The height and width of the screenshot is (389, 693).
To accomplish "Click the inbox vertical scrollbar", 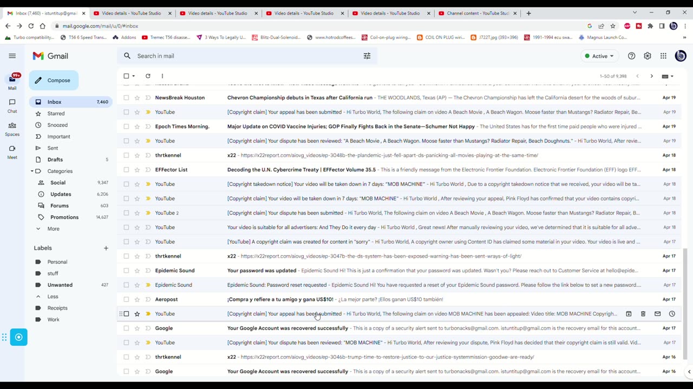I will 685,303.
